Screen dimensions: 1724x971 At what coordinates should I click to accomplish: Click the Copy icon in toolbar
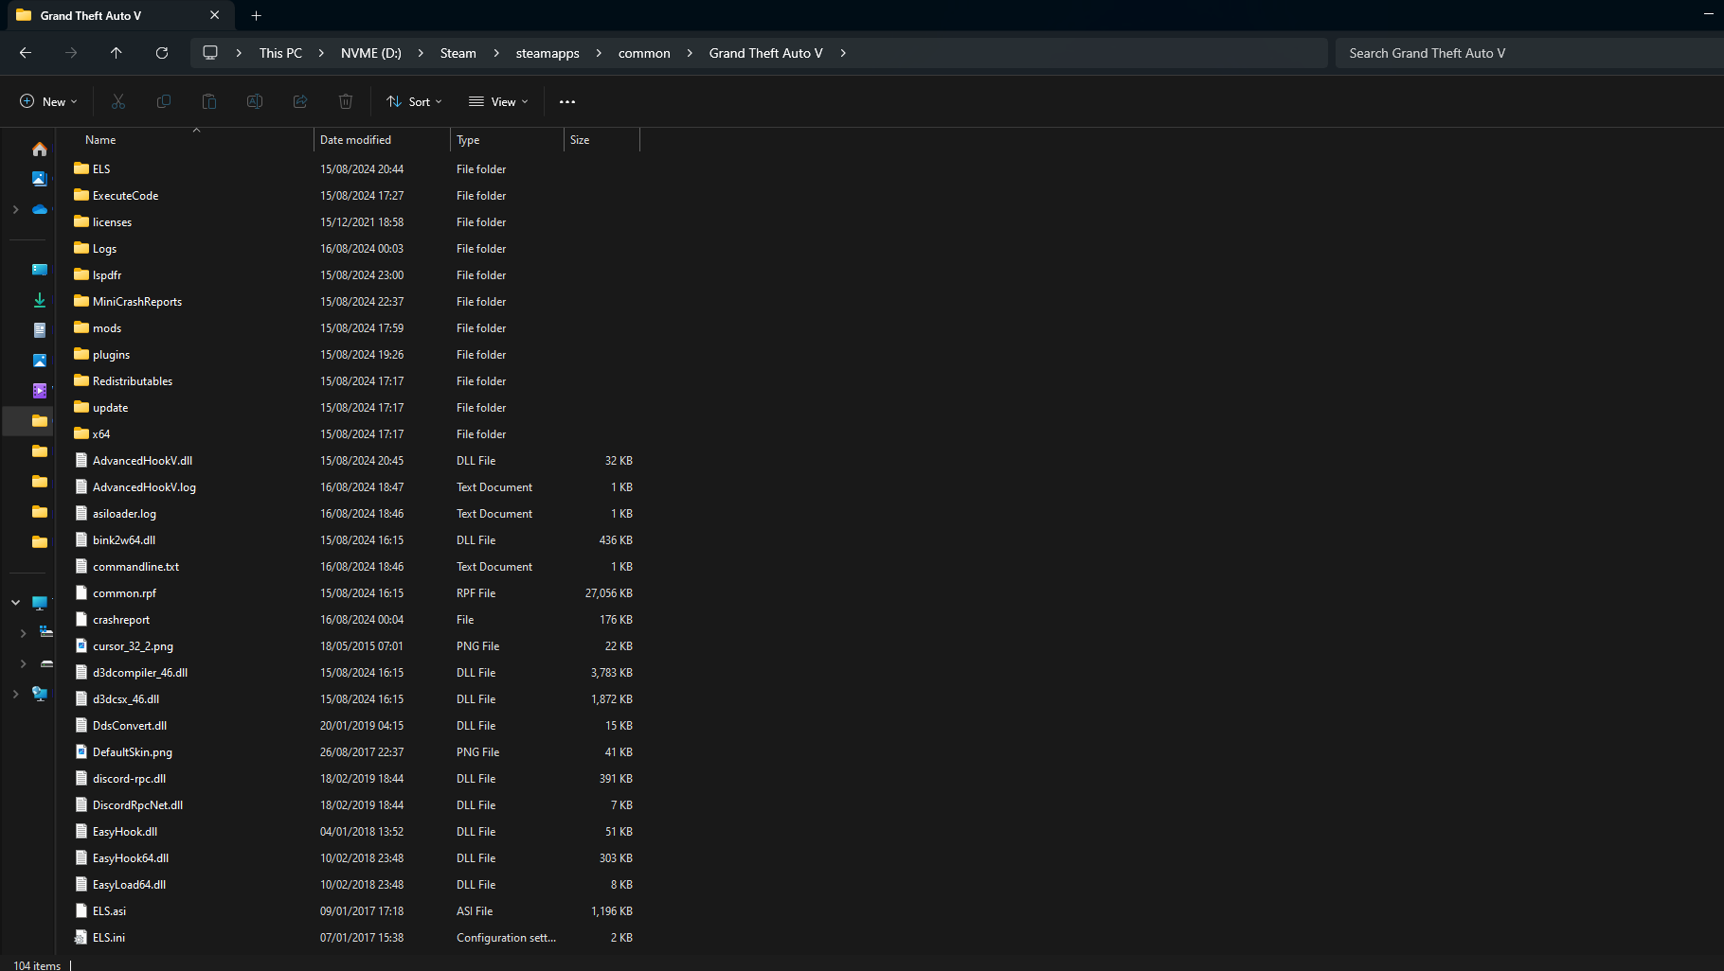pyautogui.click(x=164, y=101)
